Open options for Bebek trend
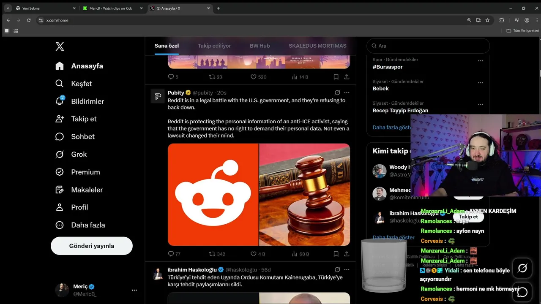 (481, 82)
